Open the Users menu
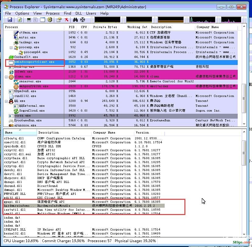This screenshot has width=252, height=247. click(x=91, y=13)
